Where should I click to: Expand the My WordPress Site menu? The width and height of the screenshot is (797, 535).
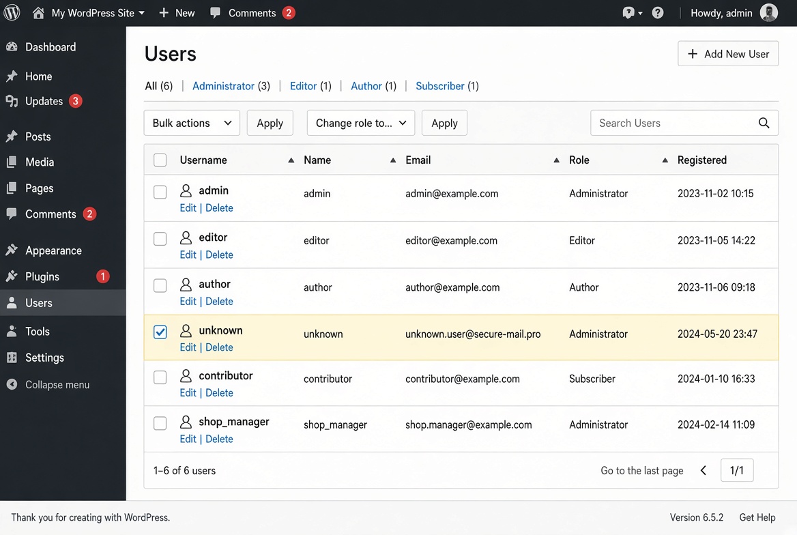98,13
